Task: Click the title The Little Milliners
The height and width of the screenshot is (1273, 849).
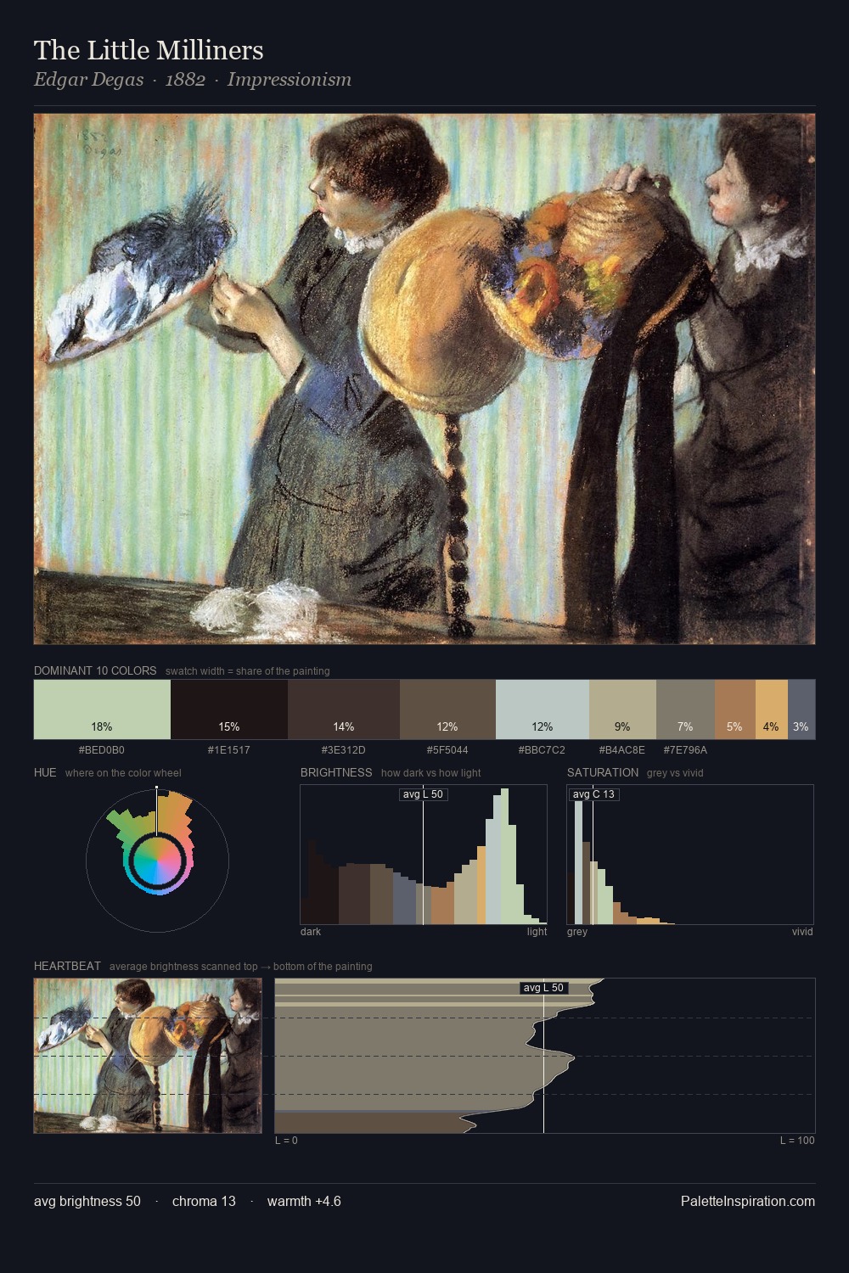Action: coord(149,50)
